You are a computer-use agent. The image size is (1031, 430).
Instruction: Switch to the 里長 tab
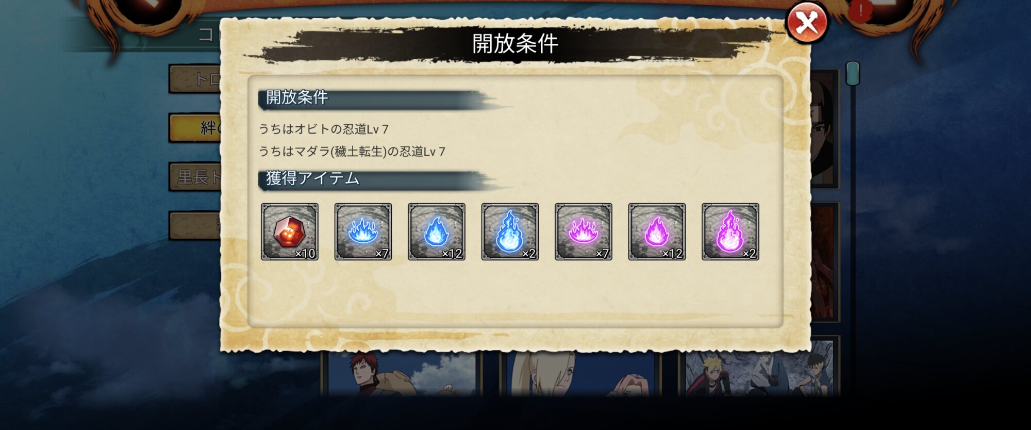[x=196, y=177]
